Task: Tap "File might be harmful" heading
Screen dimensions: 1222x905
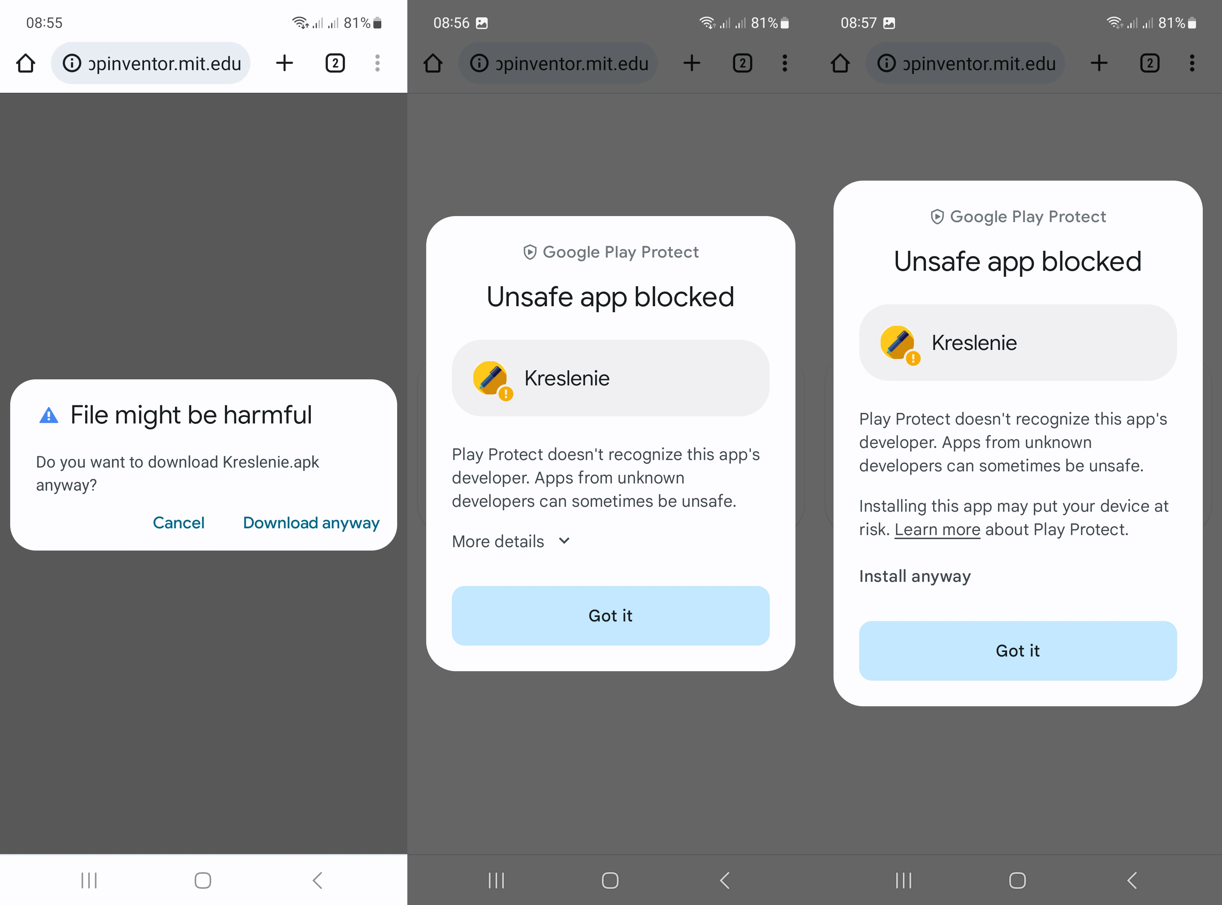Action: click(191, 415)
